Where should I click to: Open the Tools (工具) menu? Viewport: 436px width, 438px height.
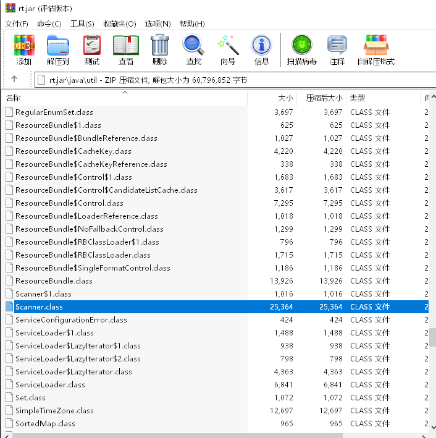point(82,24)
